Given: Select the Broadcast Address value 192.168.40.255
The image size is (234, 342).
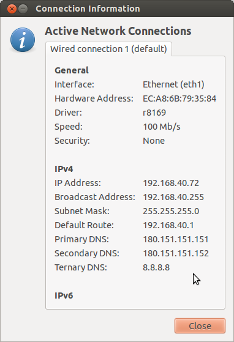Looking at the screenshot, I should [173, 197].
